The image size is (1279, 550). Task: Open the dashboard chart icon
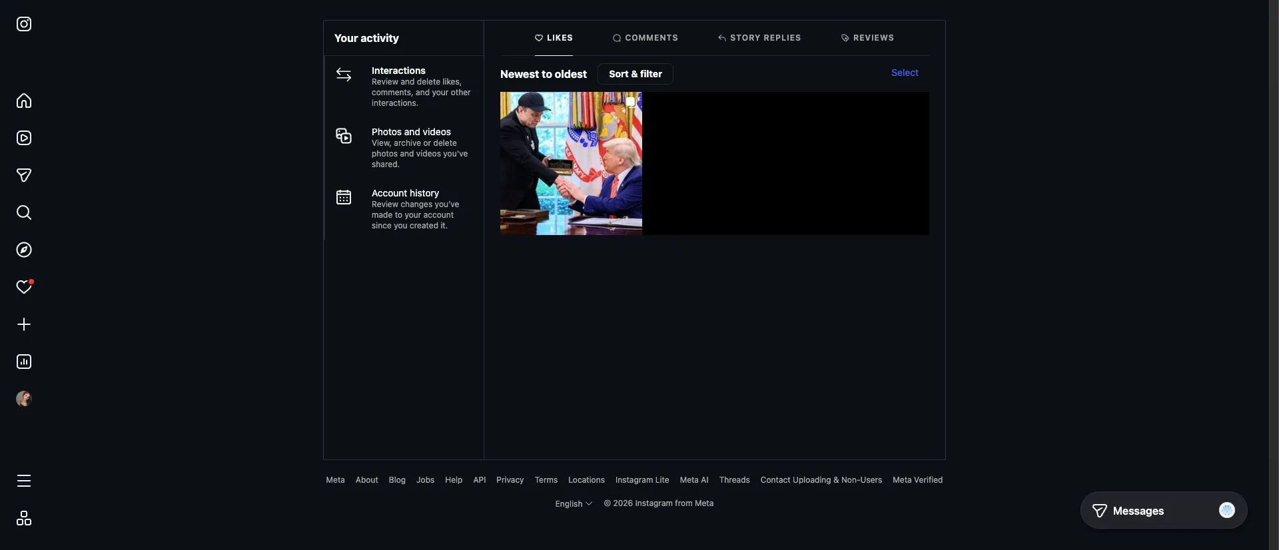(24, 362)
